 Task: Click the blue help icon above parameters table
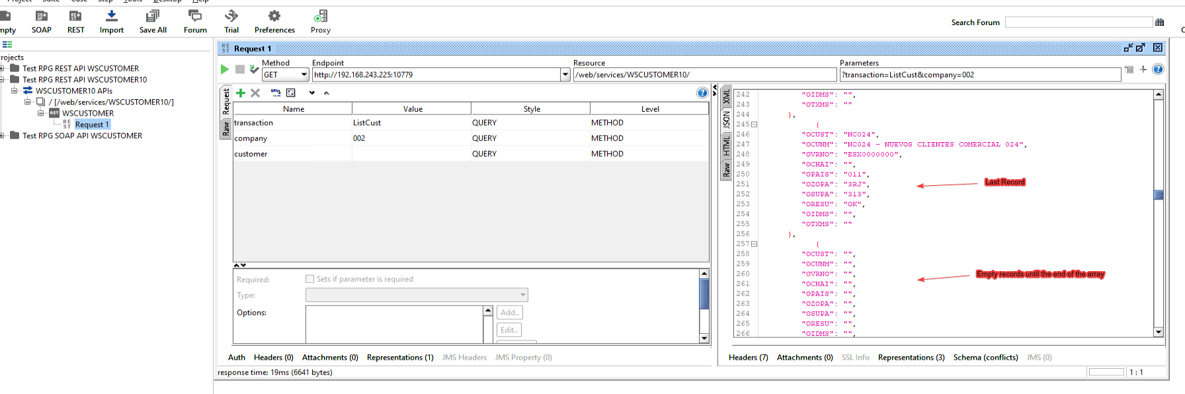pyautogui.click(x=702, y=93)
